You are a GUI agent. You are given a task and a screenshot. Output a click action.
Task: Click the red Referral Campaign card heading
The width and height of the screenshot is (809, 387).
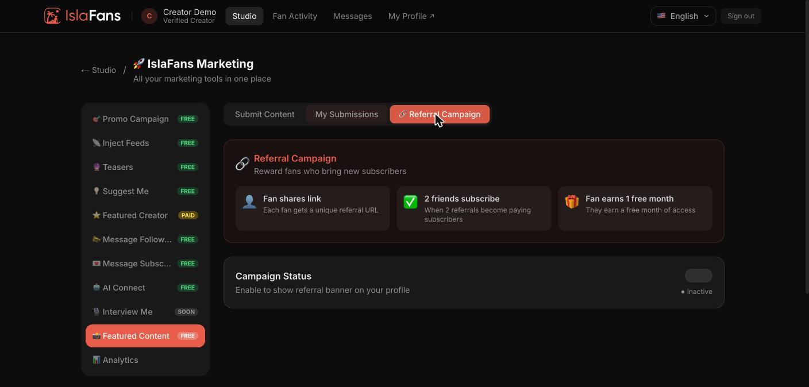295,158
